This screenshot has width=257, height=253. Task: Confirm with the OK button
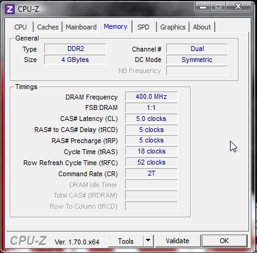tap(224, 241)
